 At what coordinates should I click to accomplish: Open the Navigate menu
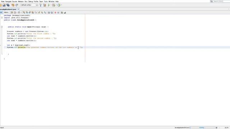(x=8, y=1)
